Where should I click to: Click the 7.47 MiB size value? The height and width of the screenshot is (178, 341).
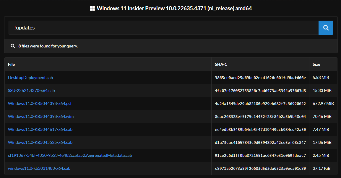click(x=321, y=129)
